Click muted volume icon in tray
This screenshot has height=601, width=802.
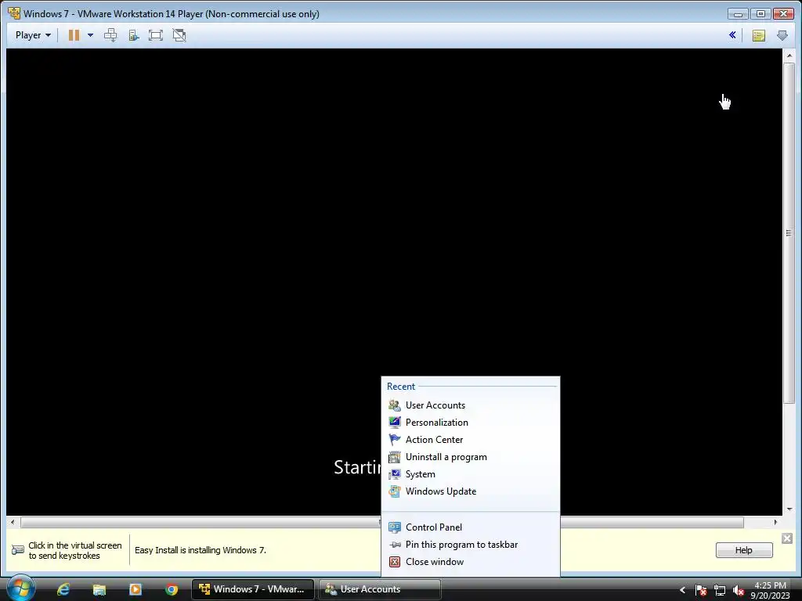coord(738,590)
